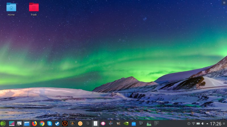Image resolution: width=227 pixels, height=127 pixels.
Task: Open the sticky note icon in taskbar
Action: click(88, 124)
